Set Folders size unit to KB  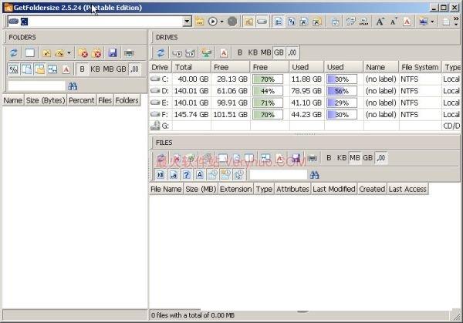click(x=95, y=69)
